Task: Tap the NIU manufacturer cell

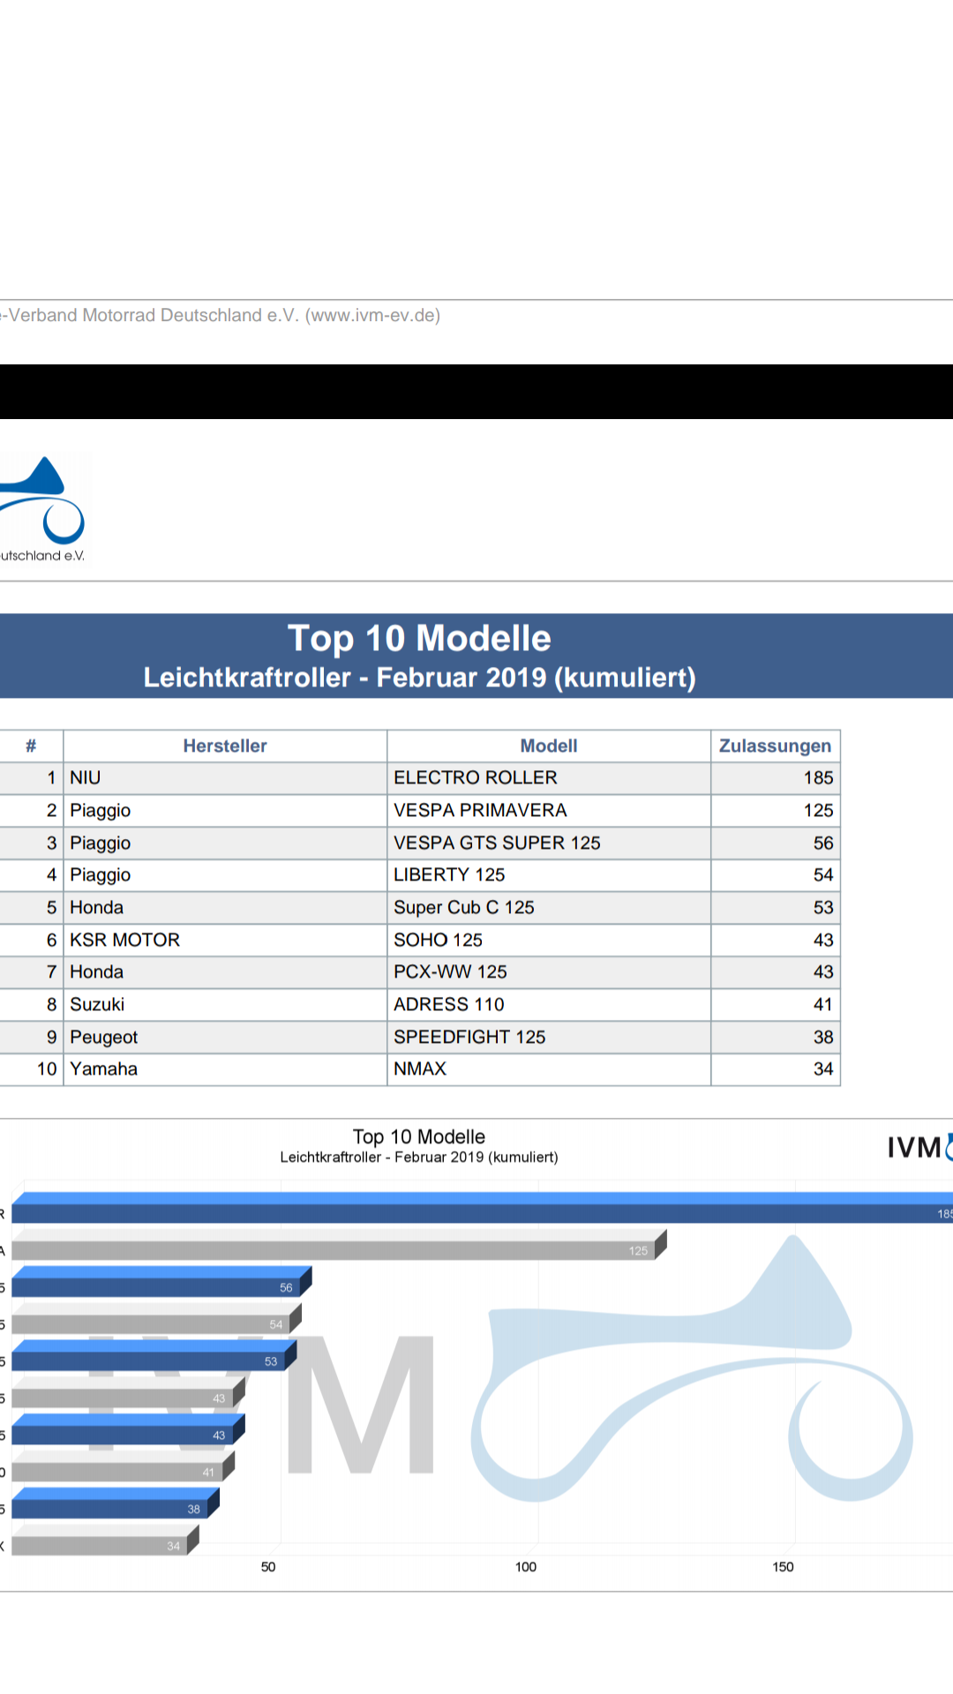Action: pyautogui.click(x=86, y=777)
